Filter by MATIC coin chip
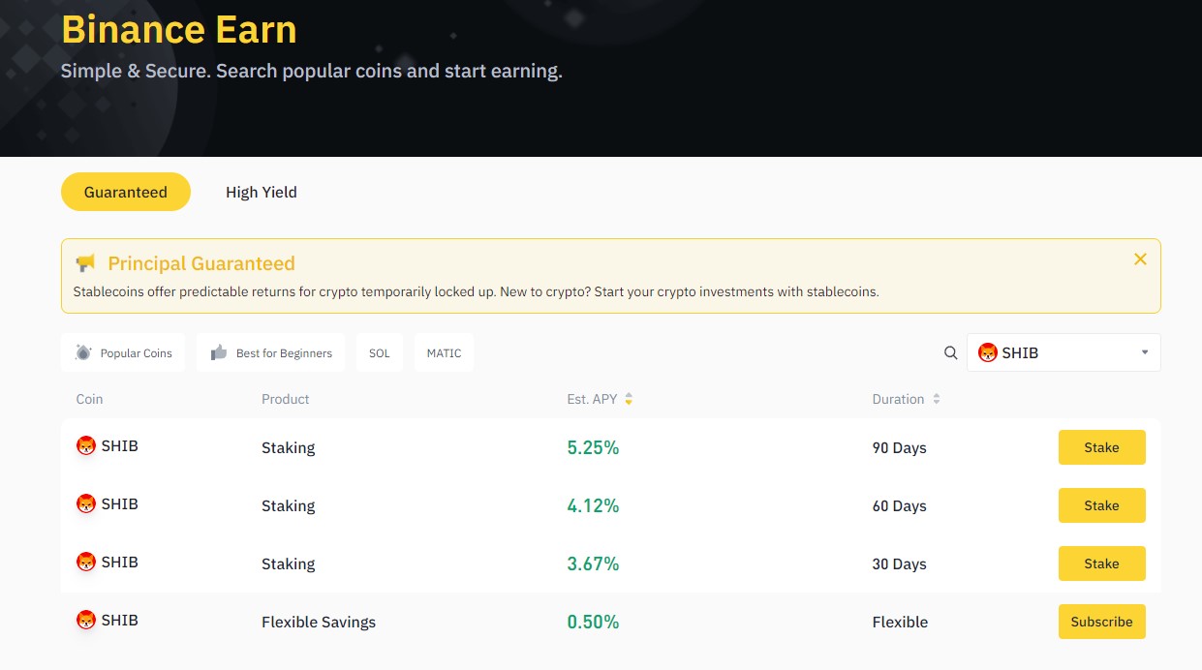The height and width of the screenshot is (670, 1202). point(444,352)
